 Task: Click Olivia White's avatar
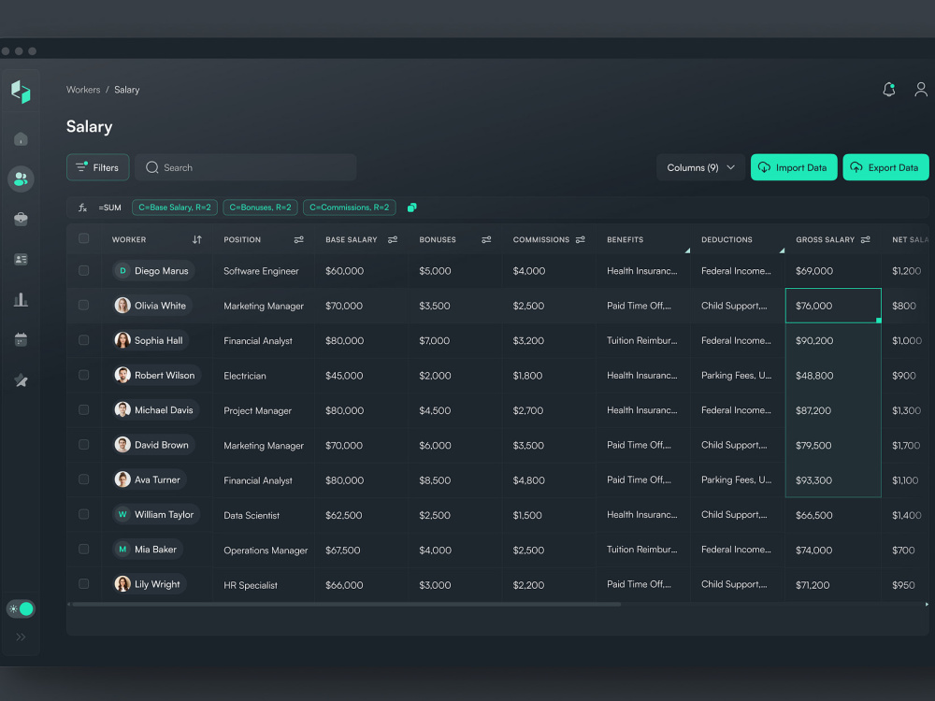122,306
